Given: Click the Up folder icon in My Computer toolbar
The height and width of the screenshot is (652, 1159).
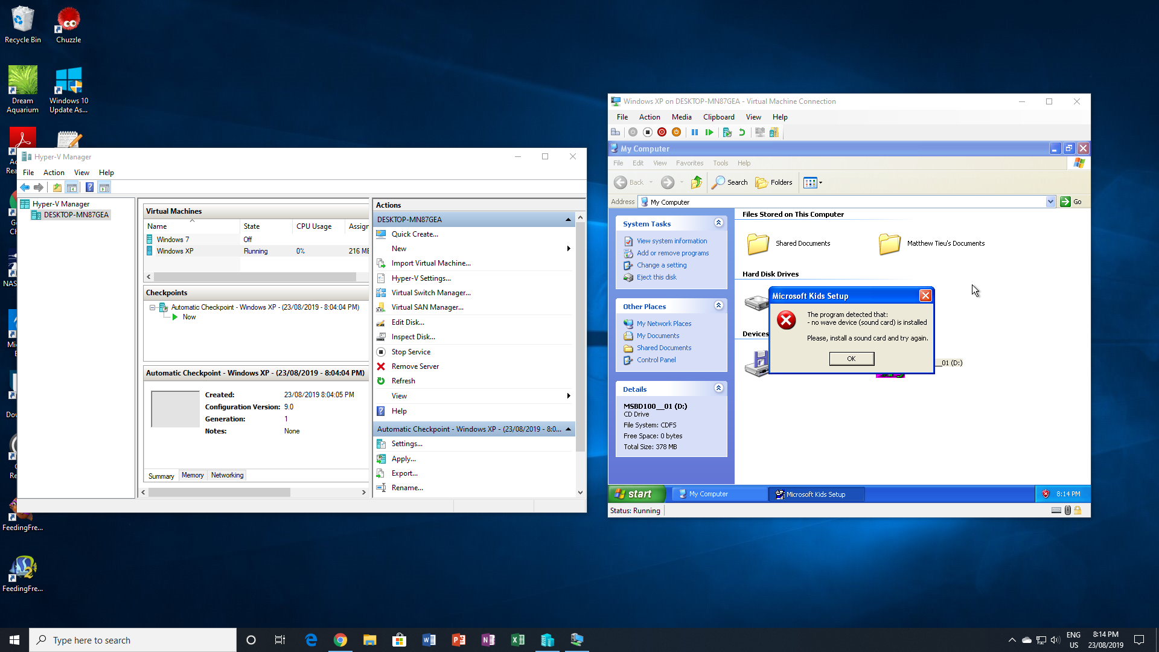Looking at the screenshot, I should (x=697, y=182).
